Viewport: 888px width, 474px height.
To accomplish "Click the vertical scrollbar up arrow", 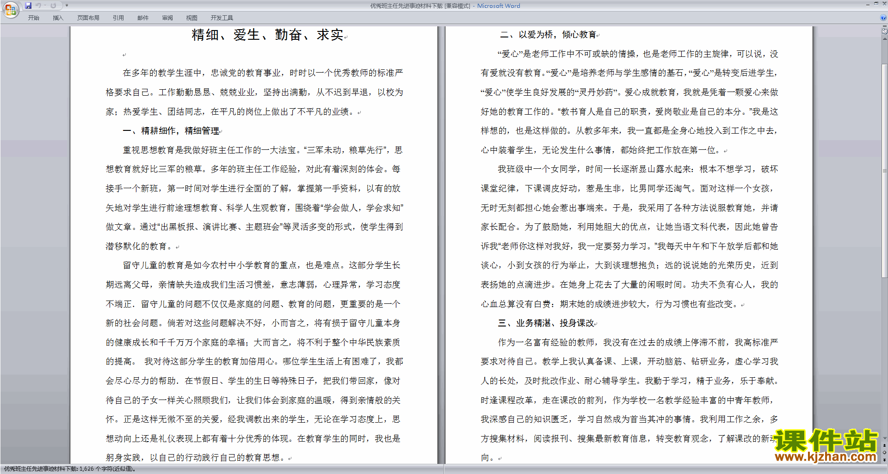I will [x=885, y=39].
